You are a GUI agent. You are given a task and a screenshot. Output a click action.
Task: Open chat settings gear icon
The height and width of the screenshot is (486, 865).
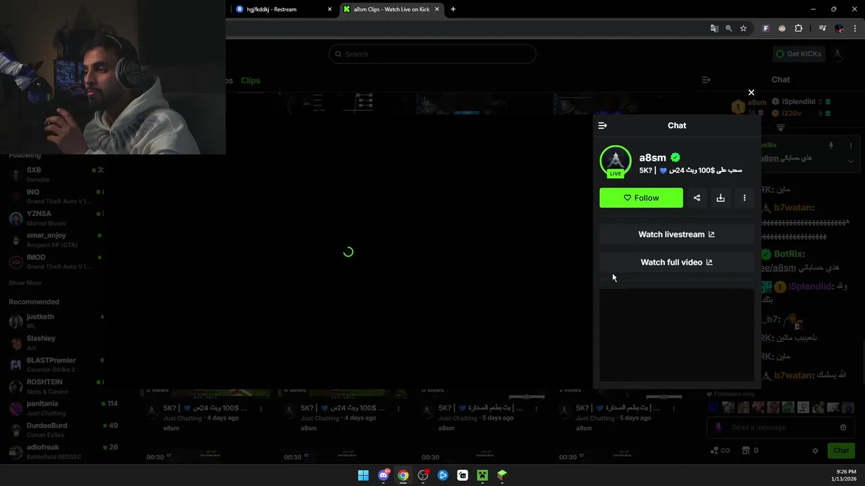click(815, 450)
